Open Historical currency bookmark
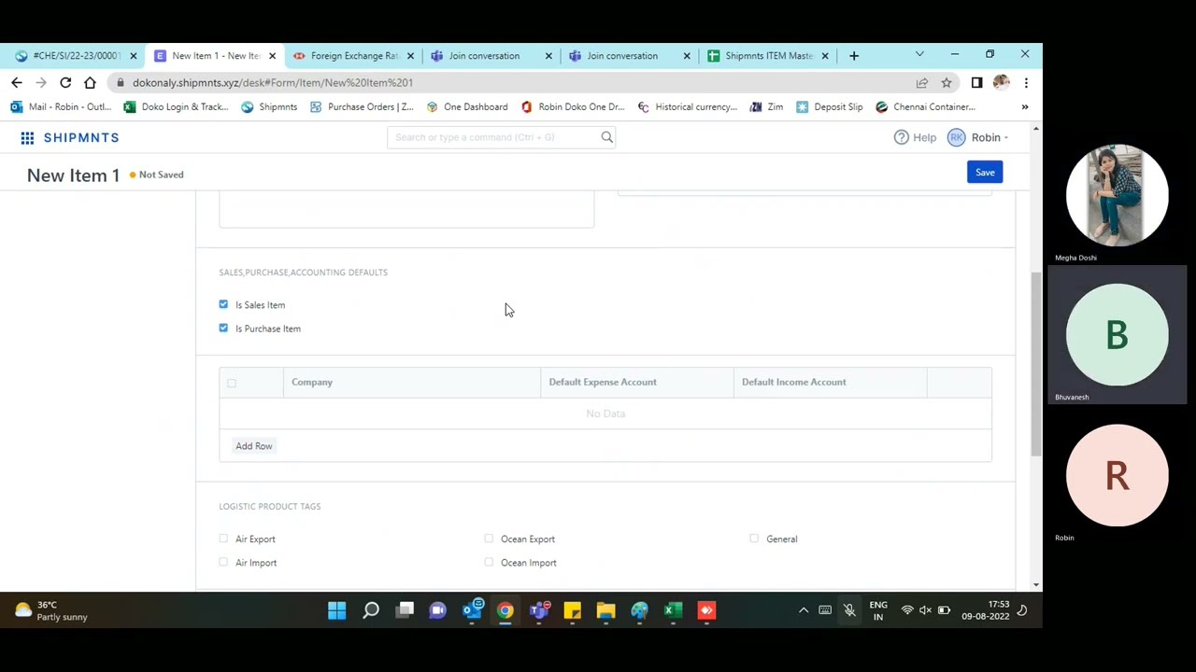 [x=687, y=107]
